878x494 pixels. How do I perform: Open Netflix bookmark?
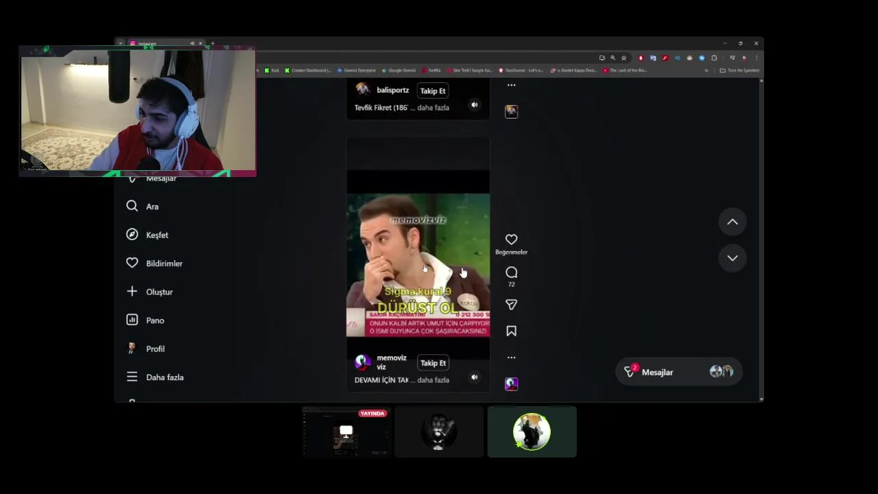point(432,70)
